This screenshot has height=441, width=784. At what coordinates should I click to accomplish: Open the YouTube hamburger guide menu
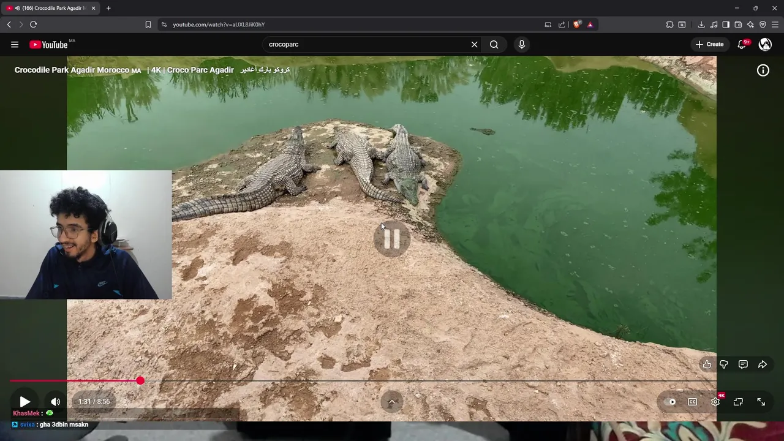pyautogui.click(x=15, y=44)
